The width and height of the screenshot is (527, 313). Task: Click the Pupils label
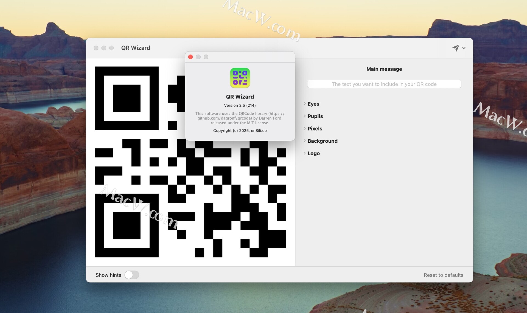coord(315,116)
